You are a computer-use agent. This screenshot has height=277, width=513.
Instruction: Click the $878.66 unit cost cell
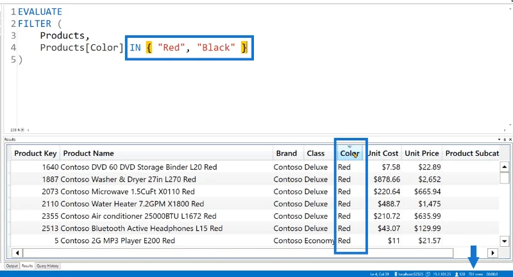coord(387,180)
